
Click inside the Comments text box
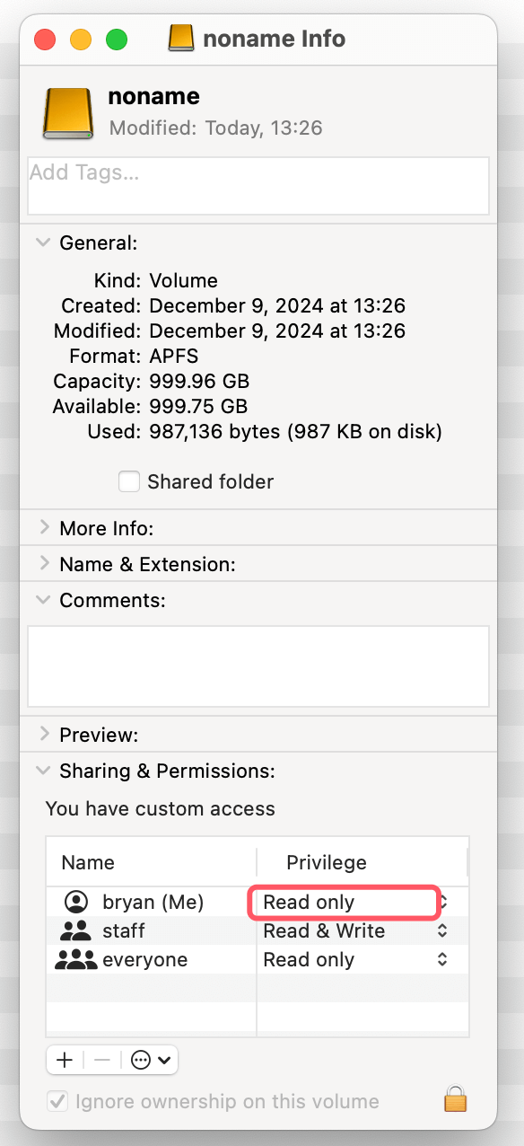(258, 666)
